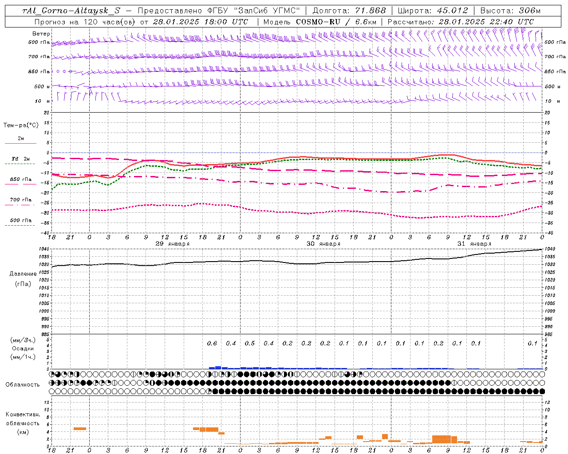Image resolution: width=568 pixels, height=454 pixels.
Task: Click the 29 января date label
Action: (x=172, y=244)
